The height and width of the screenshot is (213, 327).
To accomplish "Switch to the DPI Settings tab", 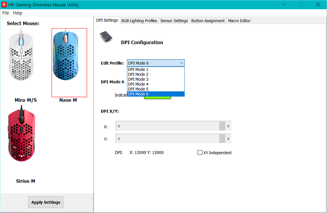I will (x=107, y=20).
